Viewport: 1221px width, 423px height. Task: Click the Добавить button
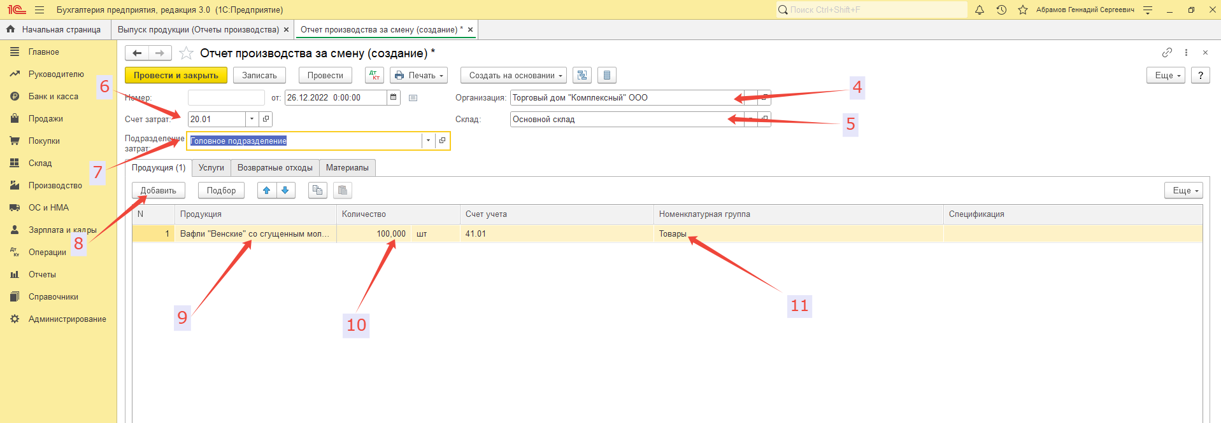(x=159, y=190)
